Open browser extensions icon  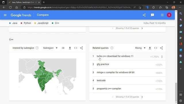tap(154, 8)
